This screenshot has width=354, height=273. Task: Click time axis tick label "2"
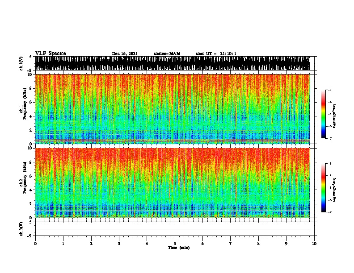click(x=91, y=243)
